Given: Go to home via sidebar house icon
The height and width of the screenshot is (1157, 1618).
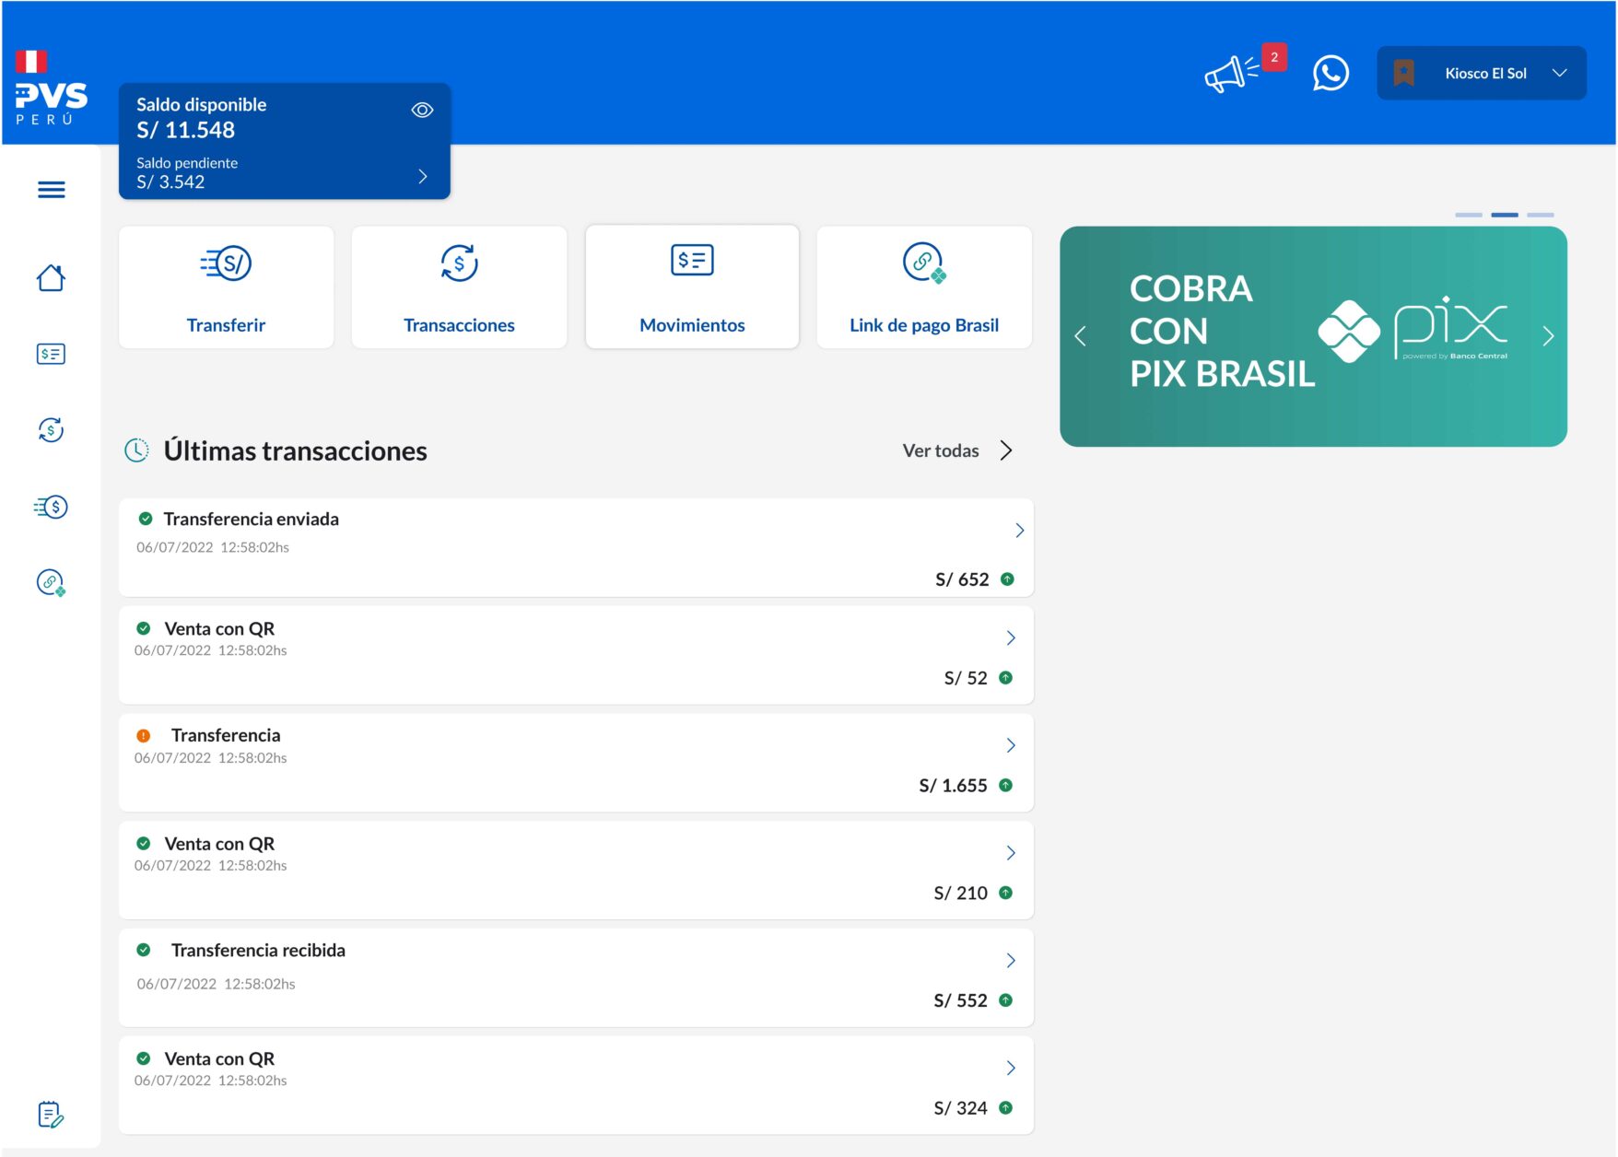Looking at the screenshot, I should (x=52, y=277).
